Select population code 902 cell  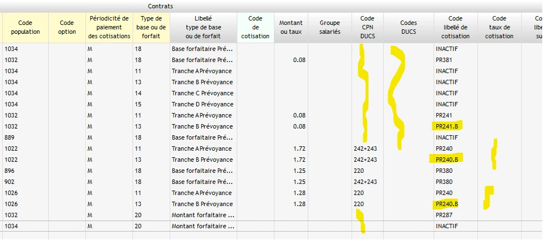point(9,182)
